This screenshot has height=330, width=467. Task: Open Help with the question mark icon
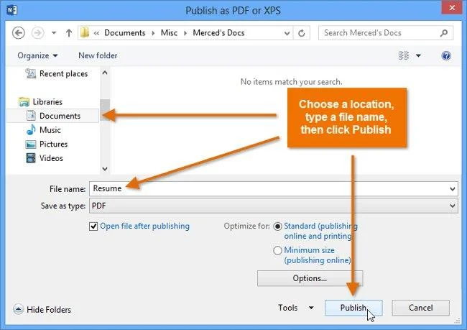pos(446,56)
